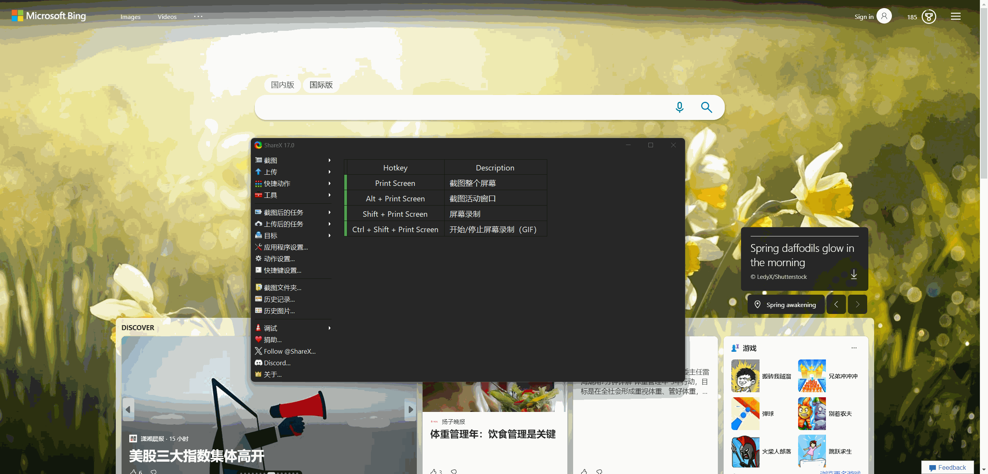Viewport: 988px width, 474px height.
Task: Click the Spring awakening location button
Action: click(x=786, y=305)
